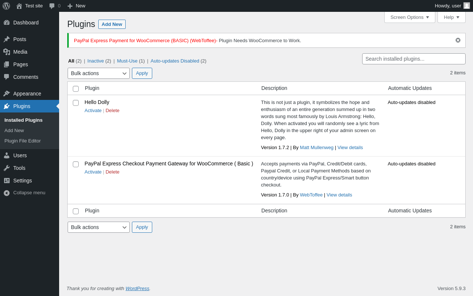Click the plus icon for New content
Viewport: 473px width, 296px height.
70,6
